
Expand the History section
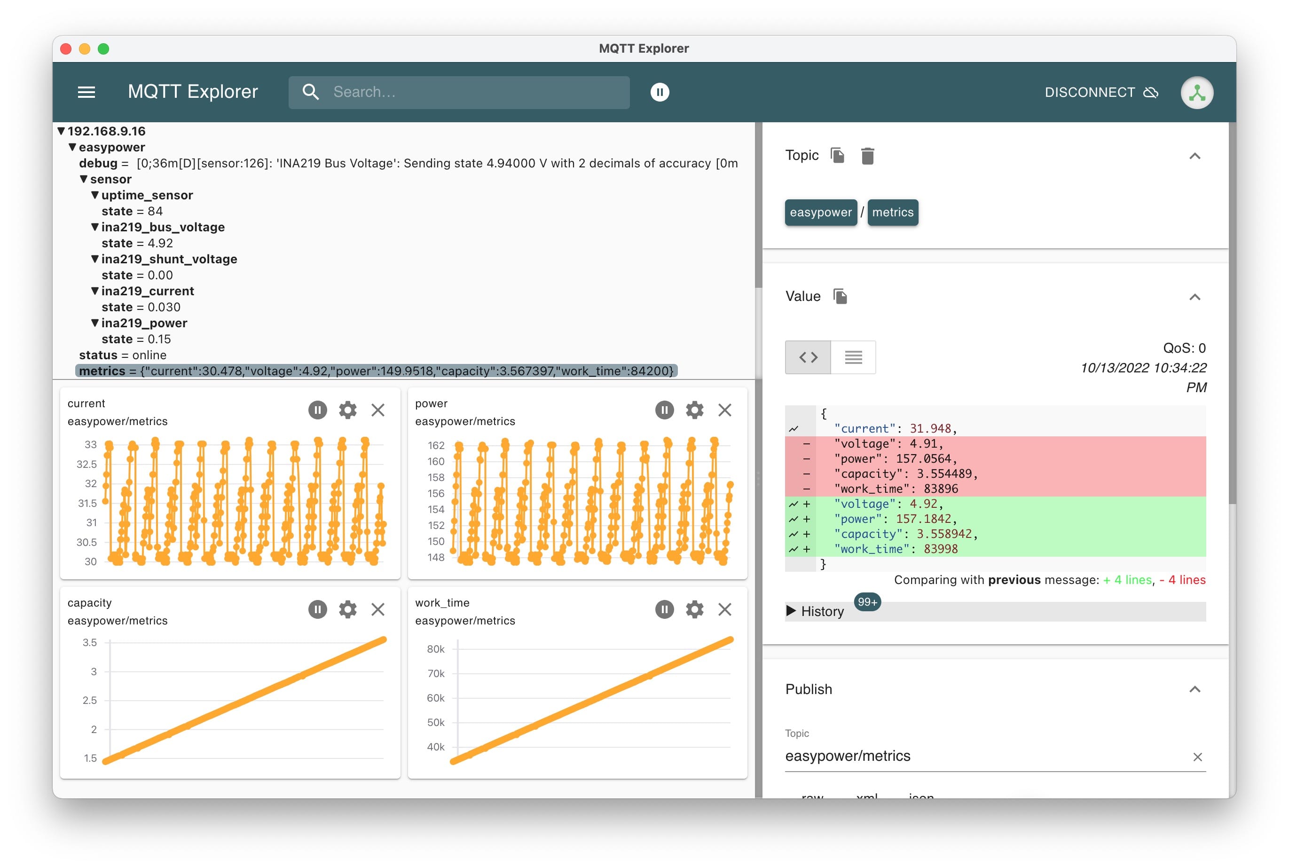coord(815,611)
